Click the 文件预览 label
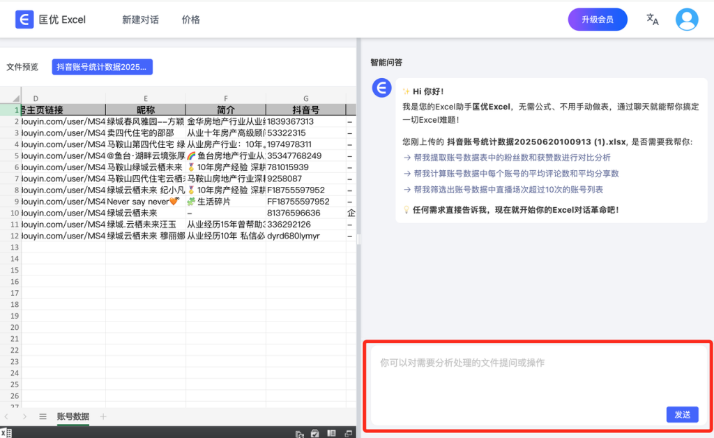 [x=22, y=67]
